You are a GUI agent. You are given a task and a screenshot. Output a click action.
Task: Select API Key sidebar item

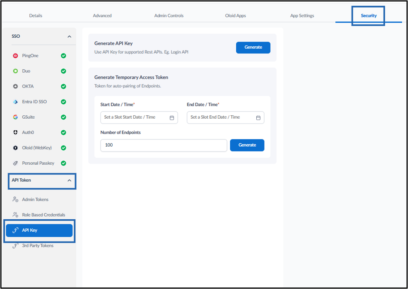pos(39,230)
